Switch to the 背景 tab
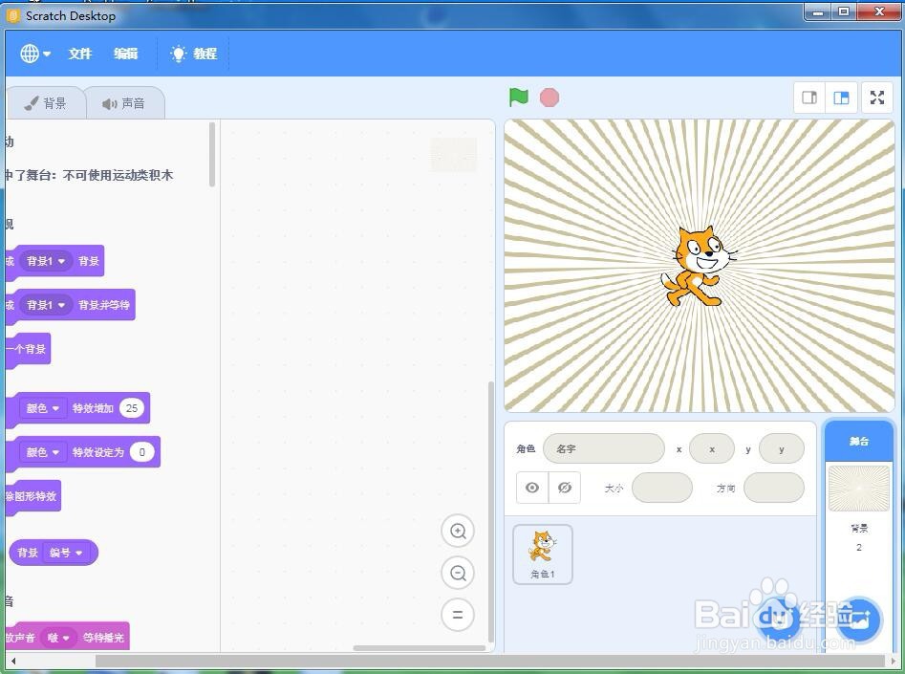Image resolution: width=905 pixels, height=674 pixels. tap(46, 103)
